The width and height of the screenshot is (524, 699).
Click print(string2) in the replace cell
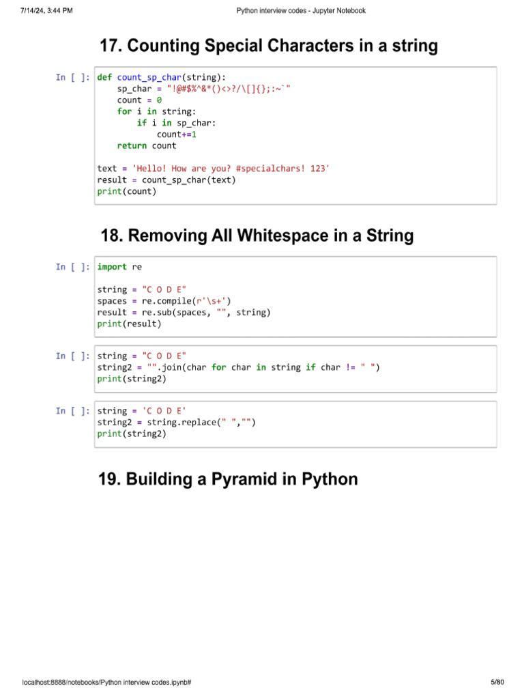(x=132, y=433)
